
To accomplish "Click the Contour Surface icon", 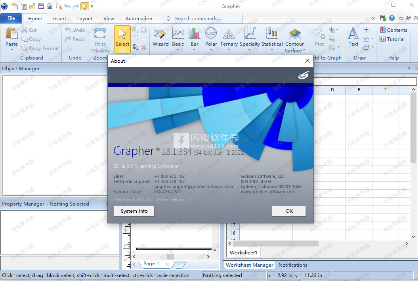I will [x=294, y=33].
